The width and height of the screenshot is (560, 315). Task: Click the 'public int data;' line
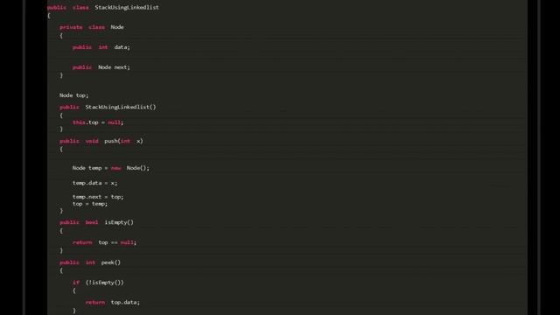click(101, 47)
